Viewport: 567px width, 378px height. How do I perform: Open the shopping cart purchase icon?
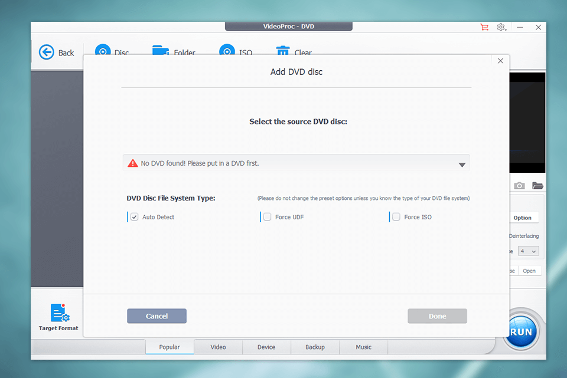484,27
